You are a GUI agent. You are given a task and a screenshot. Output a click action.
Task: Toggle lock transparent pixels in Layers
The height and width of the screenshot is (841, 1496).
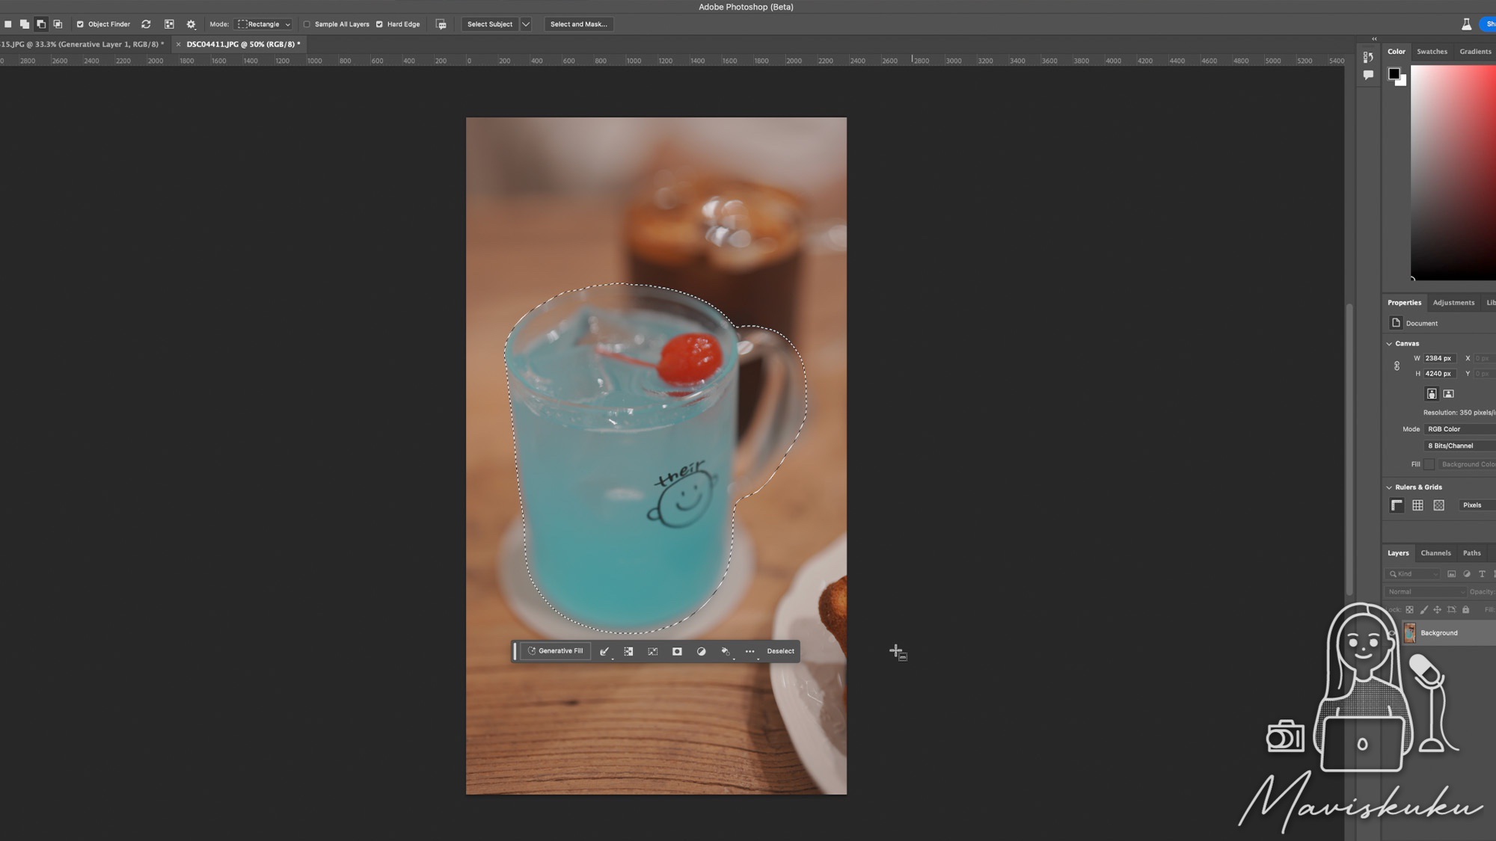(1409, 610)
